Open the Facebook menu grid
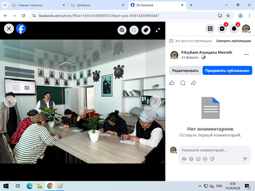 (210, 29)
